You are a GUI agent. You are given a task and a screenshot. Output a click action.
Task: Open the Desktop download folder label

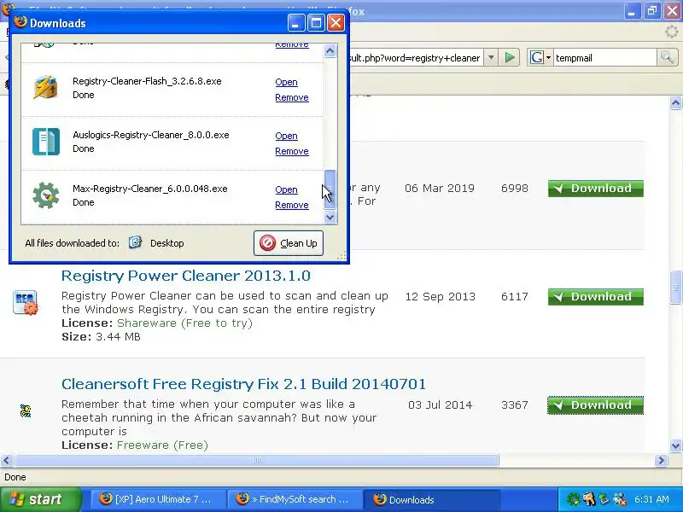[x=166, y=243]
